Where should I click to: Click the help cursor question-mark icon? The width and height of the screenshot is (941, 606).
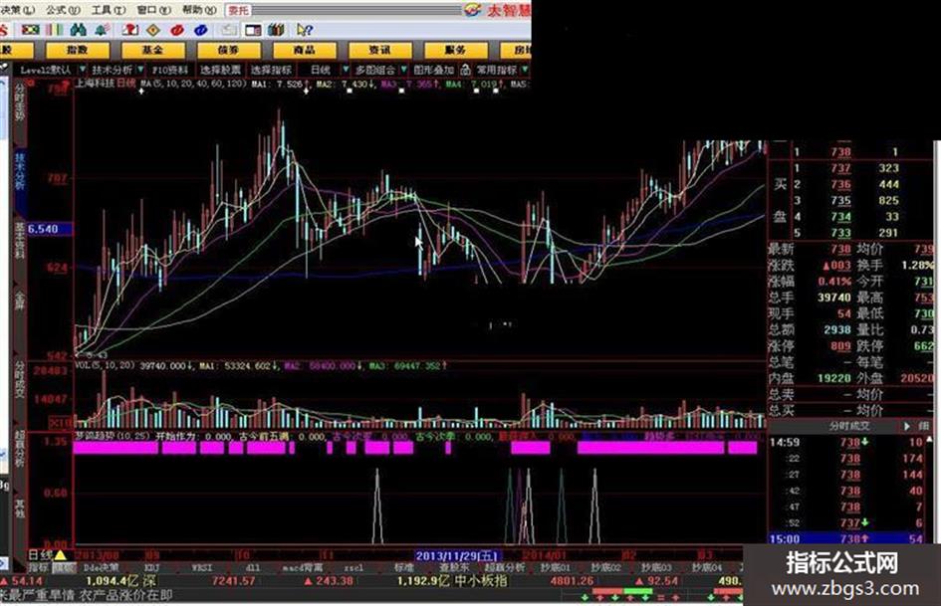tap(305, 30)
